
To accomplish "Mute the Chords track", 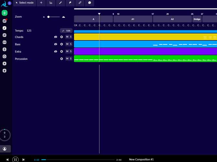I will click(67, 37).
